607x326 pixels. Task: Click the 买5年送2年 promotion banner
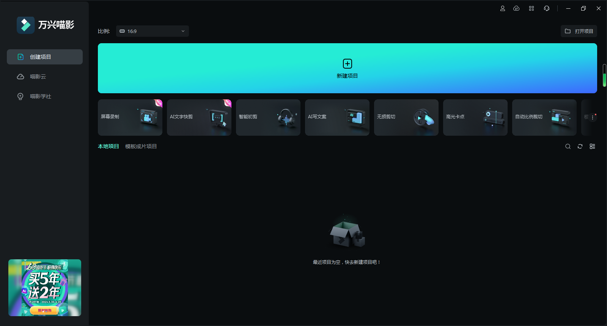(45, 288)
